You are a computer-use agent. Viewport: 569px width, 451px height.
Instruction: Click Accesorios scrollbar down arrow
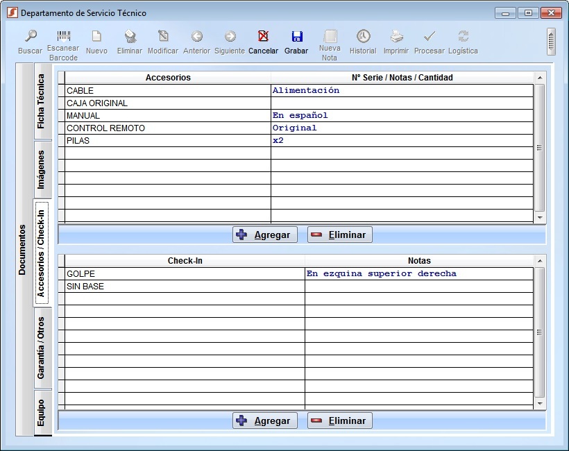540,218
